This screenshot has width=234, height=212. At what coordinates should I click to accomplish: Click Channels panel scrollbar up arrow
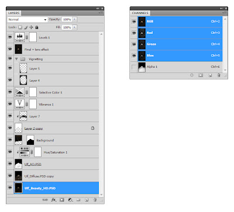point(225,19)
